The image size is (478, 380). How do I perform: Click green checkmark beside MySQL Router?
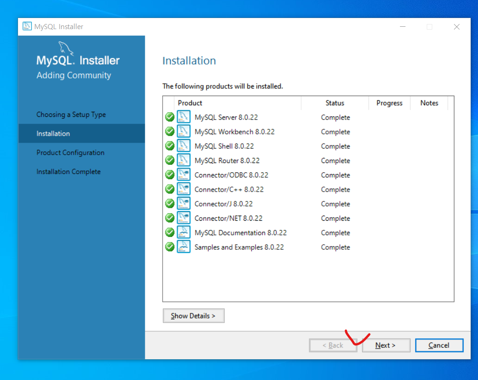[170, 160]
